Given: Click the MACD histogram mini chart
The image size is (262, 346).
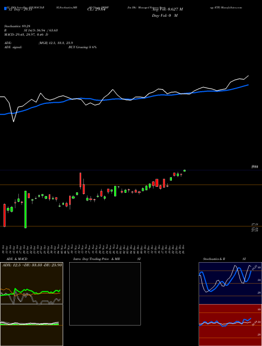Looking at the screenshot, I should (x=31, y=325).
